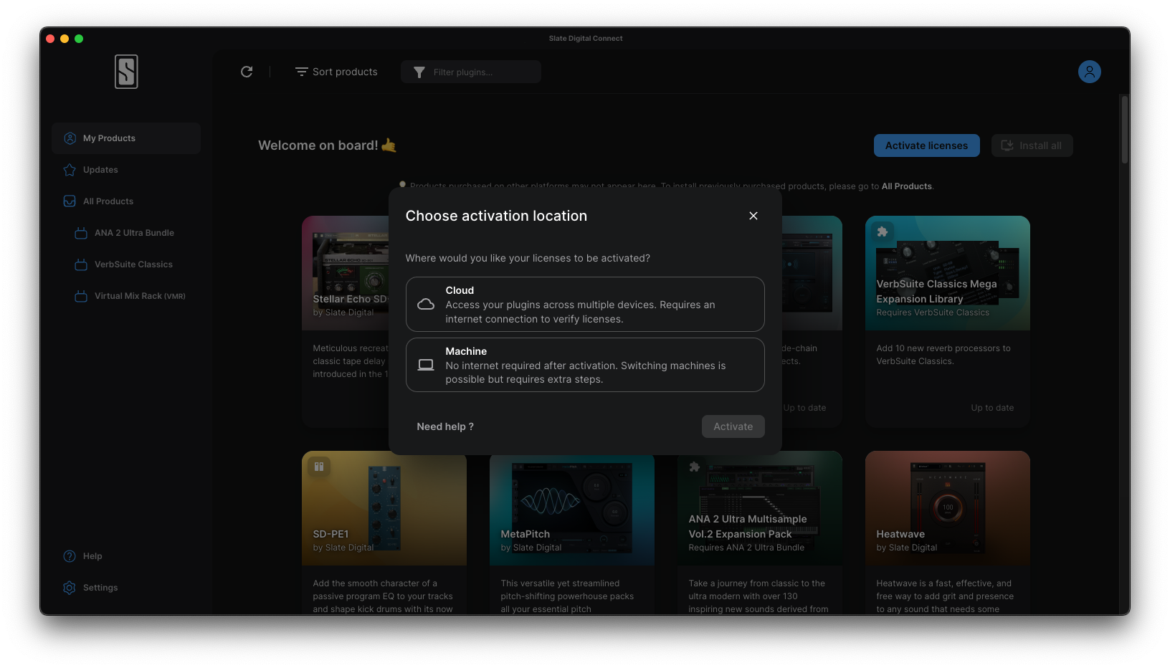Click the Activate licenses button
Viewport: 1170px width, 668px height.
(926, 145)
